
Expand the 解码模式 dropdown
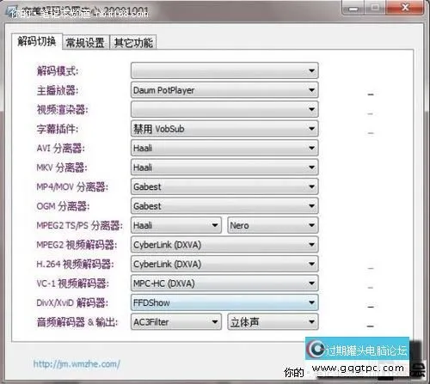click(224, 70)
